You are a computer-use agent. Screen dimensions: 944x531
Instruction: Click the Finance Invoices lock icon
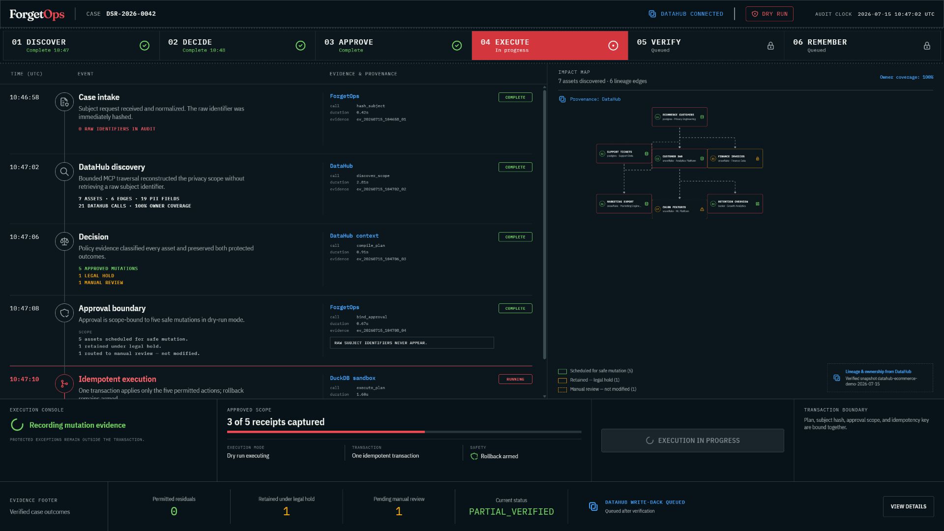coord(757,158)
